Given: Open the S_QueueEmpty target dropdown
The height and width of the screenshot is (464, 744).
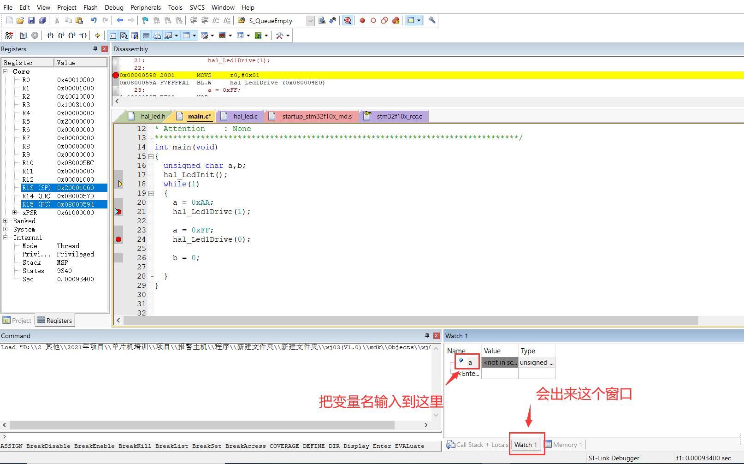Looking at the screenshot, I should (310, 20).
